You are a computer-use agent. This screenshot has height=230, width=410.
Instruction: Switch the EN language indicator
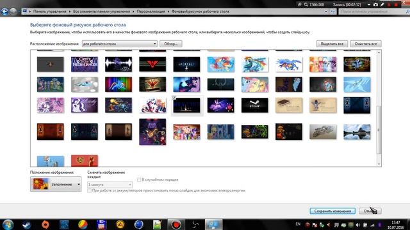298,224
